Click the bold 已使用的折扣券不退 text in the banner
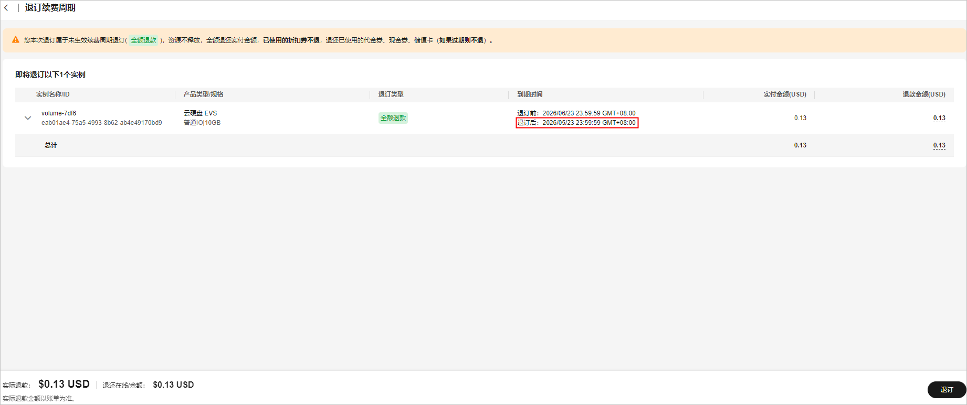 [x=291, y=40]
